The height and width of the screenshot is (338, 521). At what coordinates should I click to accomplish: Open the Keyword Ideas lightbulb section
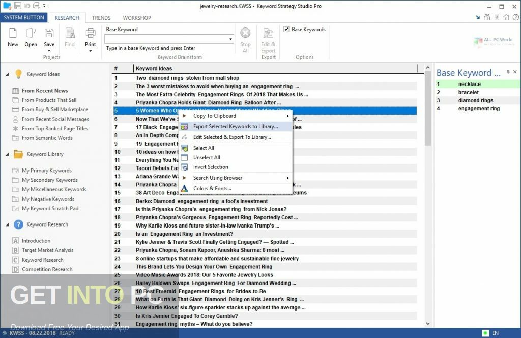click(19, 74)
